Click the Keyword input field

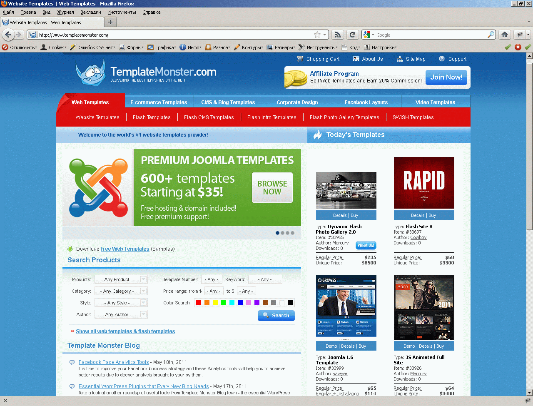[x=265, y=279]
